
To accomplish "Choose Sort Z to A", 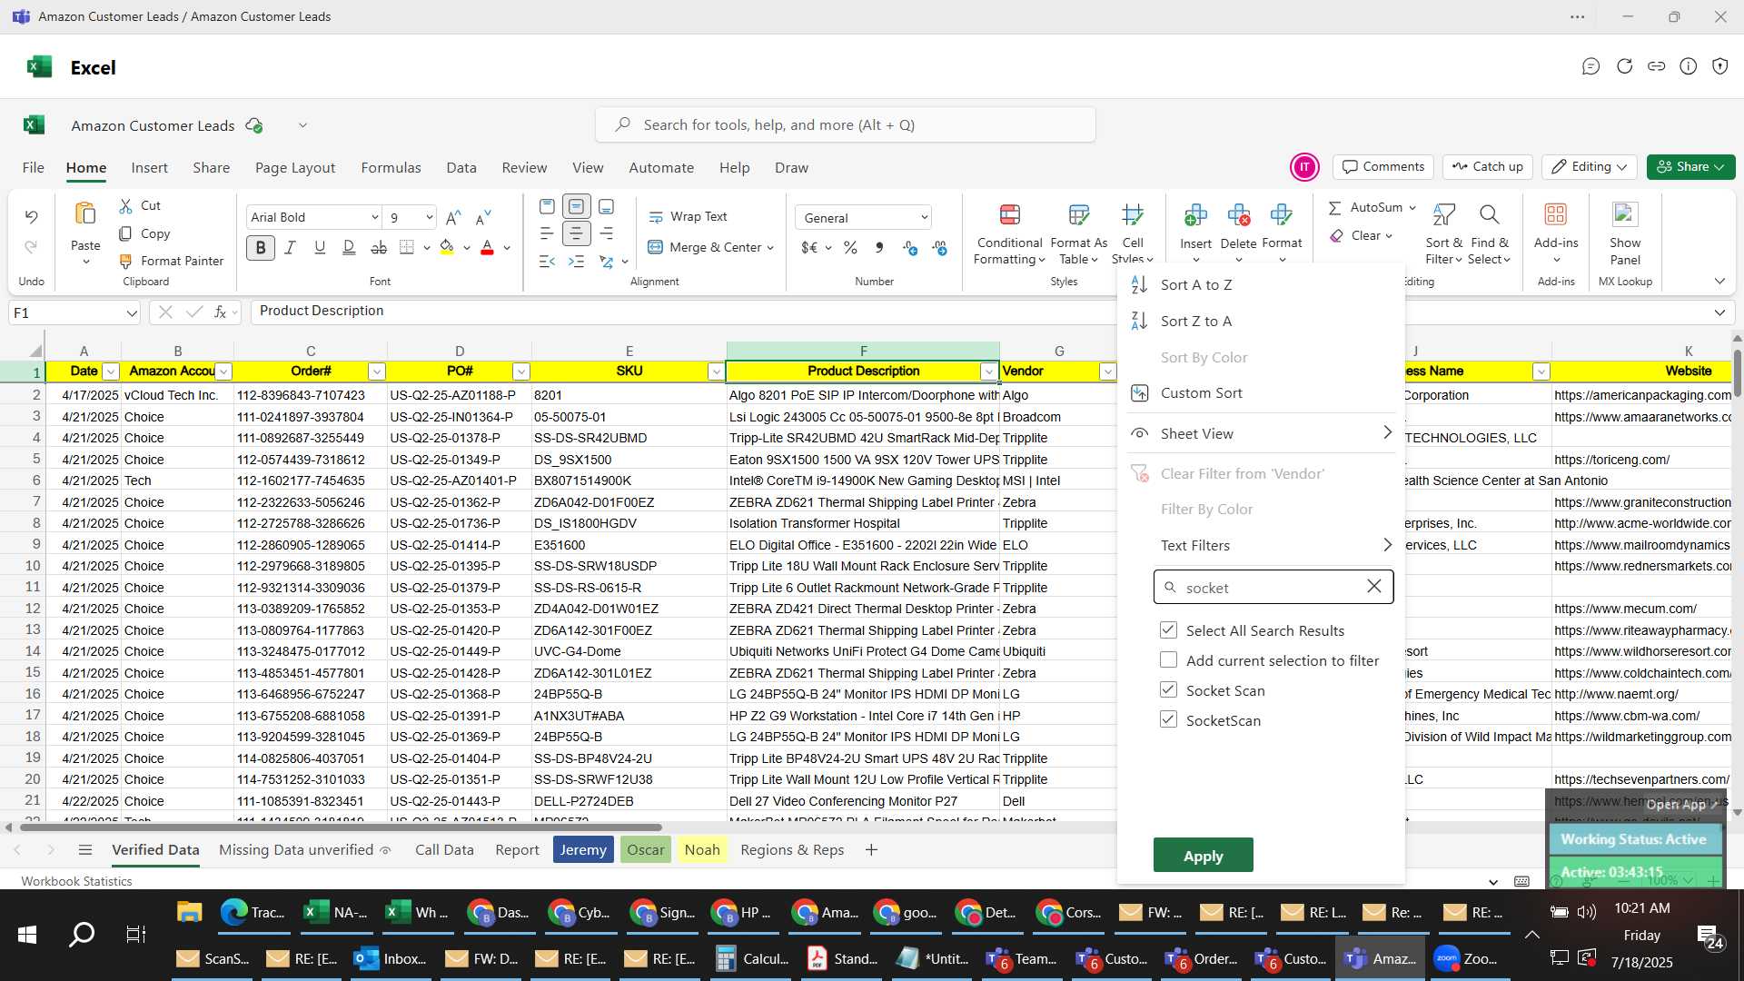I will click(x=1259, y=322).
